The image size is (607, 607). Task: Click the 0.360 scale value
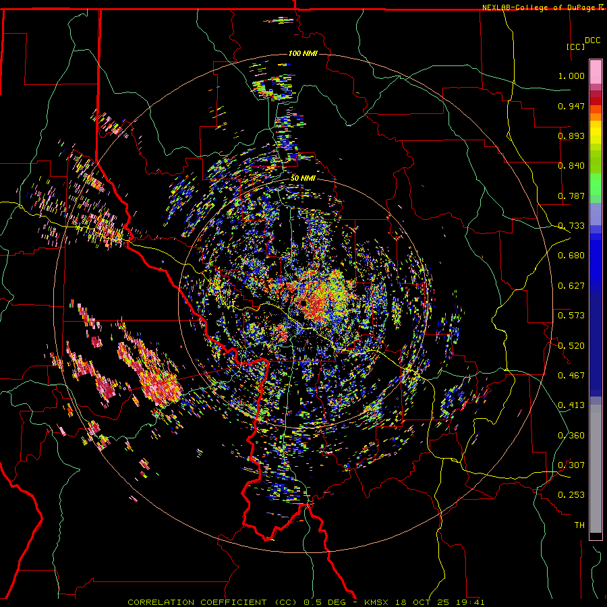click(x=571, y=435)
